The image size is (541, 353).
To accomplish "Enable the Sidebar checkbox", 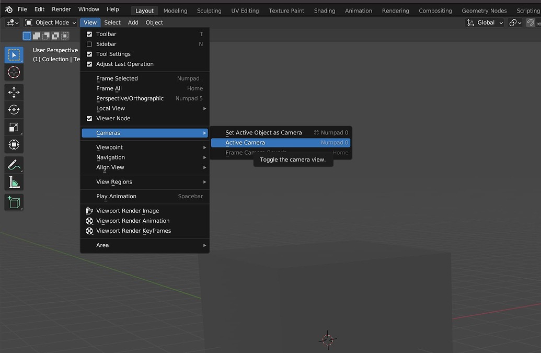I will 89,44.
